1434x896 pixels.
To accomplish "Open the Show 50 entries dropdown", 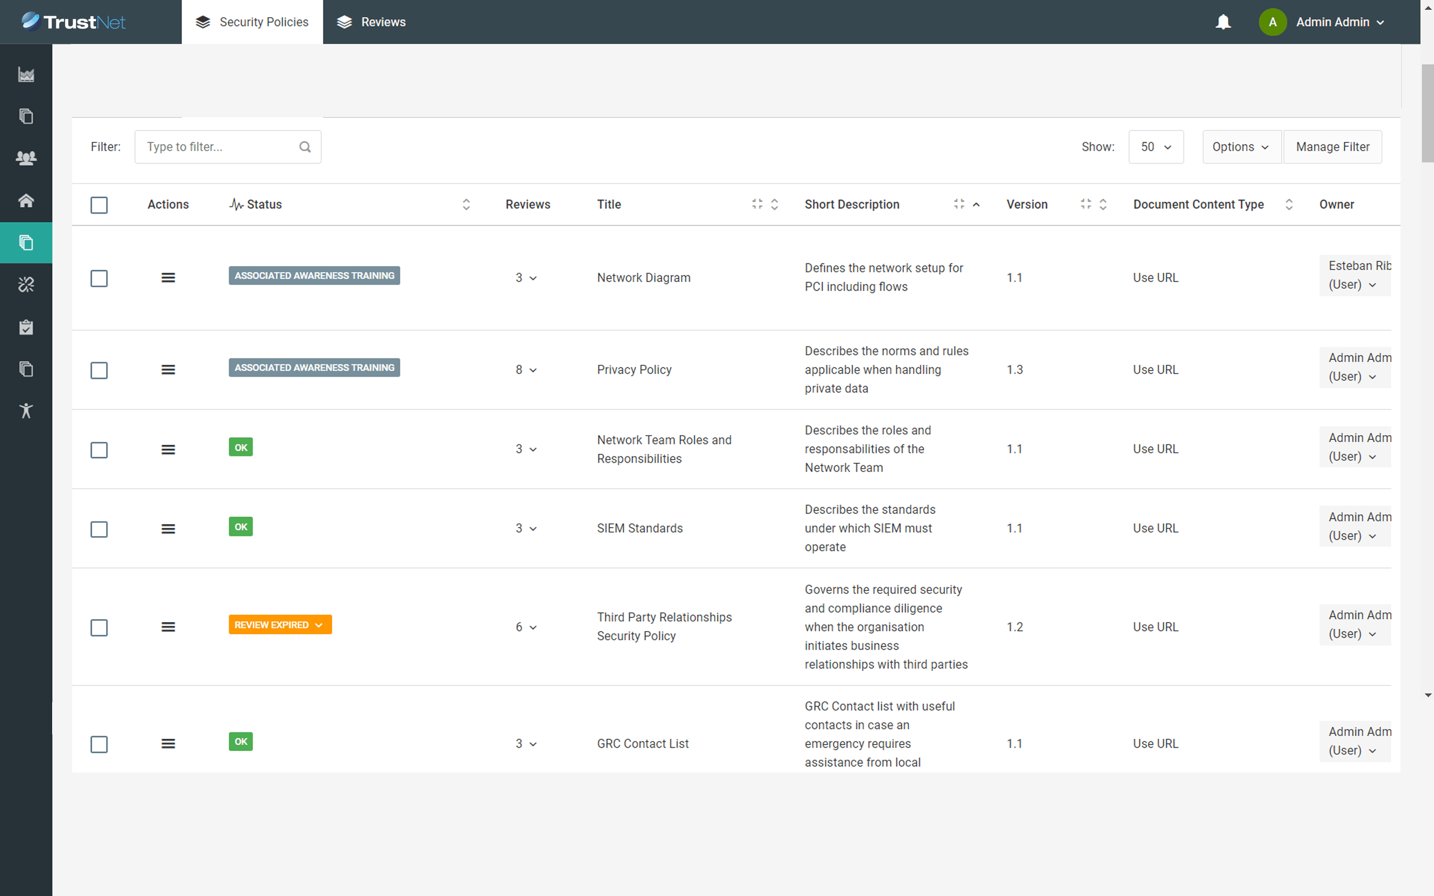I will pyautogui.click(x=1156, y=147).
